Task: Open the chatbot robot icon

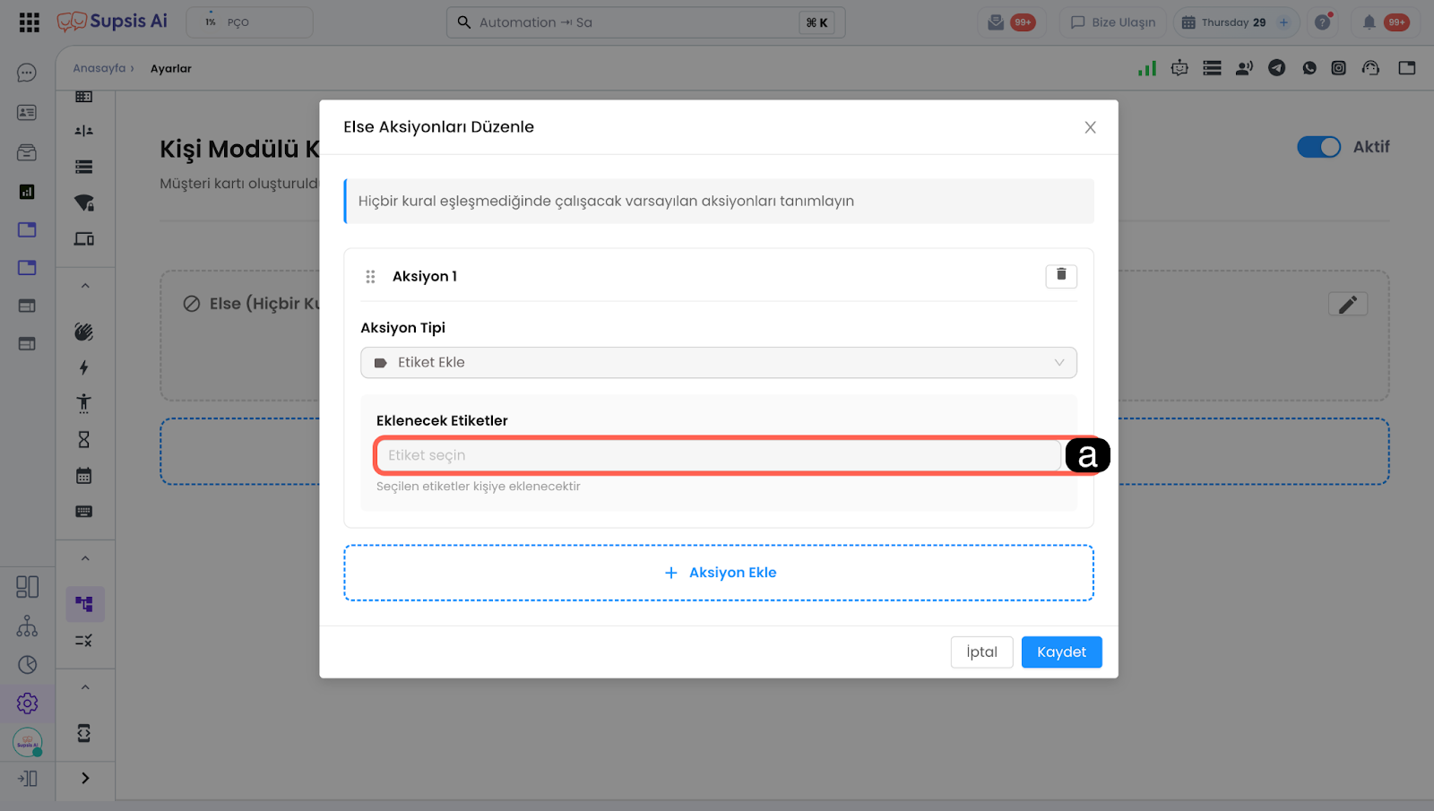Action: coord(1179,68)
